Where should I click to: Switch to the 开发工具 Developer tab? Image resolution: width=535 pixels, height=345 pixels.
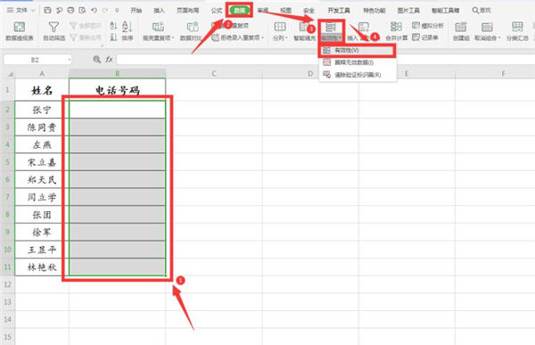(339, 11)
